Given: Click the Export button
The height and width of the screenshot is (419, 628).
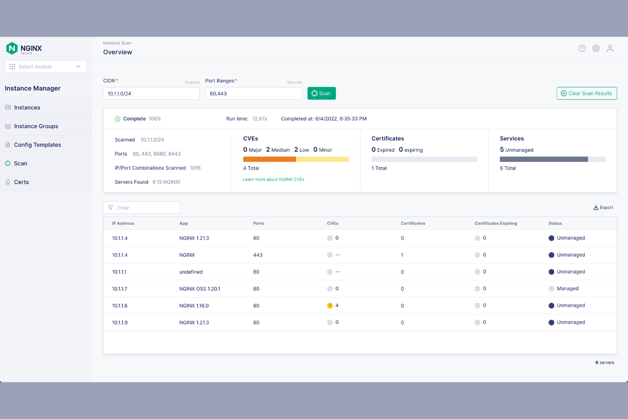Looking at the screenshot, I should (x=603, y=208).
